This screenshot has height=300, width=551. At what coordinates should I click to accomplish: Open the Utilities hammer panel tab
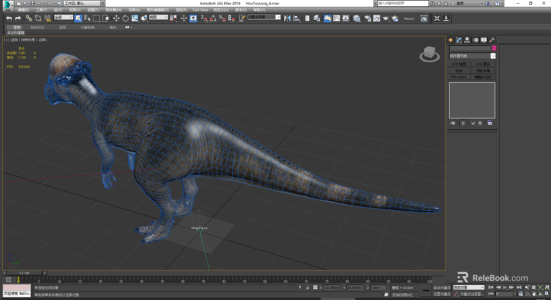coord(492,40)
